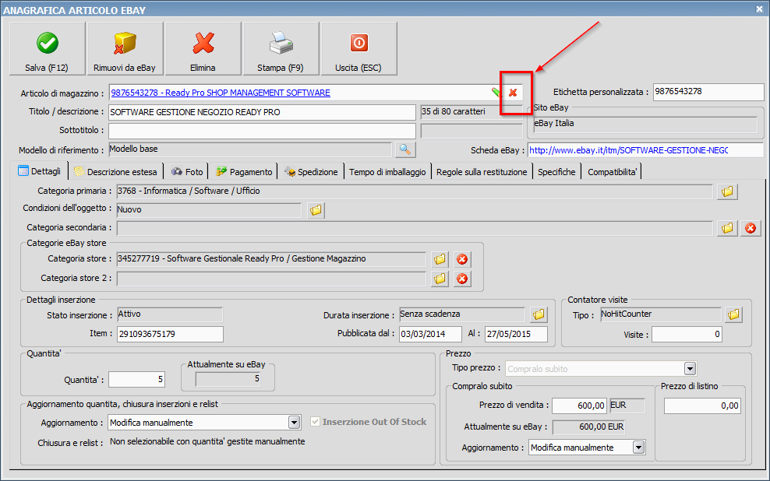
Task: Click the Uscita (ESC) exit button
Action: click(359, 48)
